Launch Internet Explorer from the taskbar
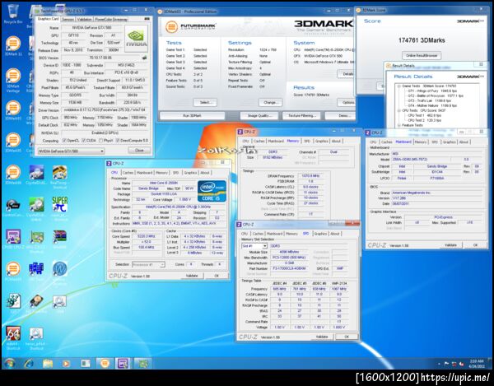 [29, 364]
